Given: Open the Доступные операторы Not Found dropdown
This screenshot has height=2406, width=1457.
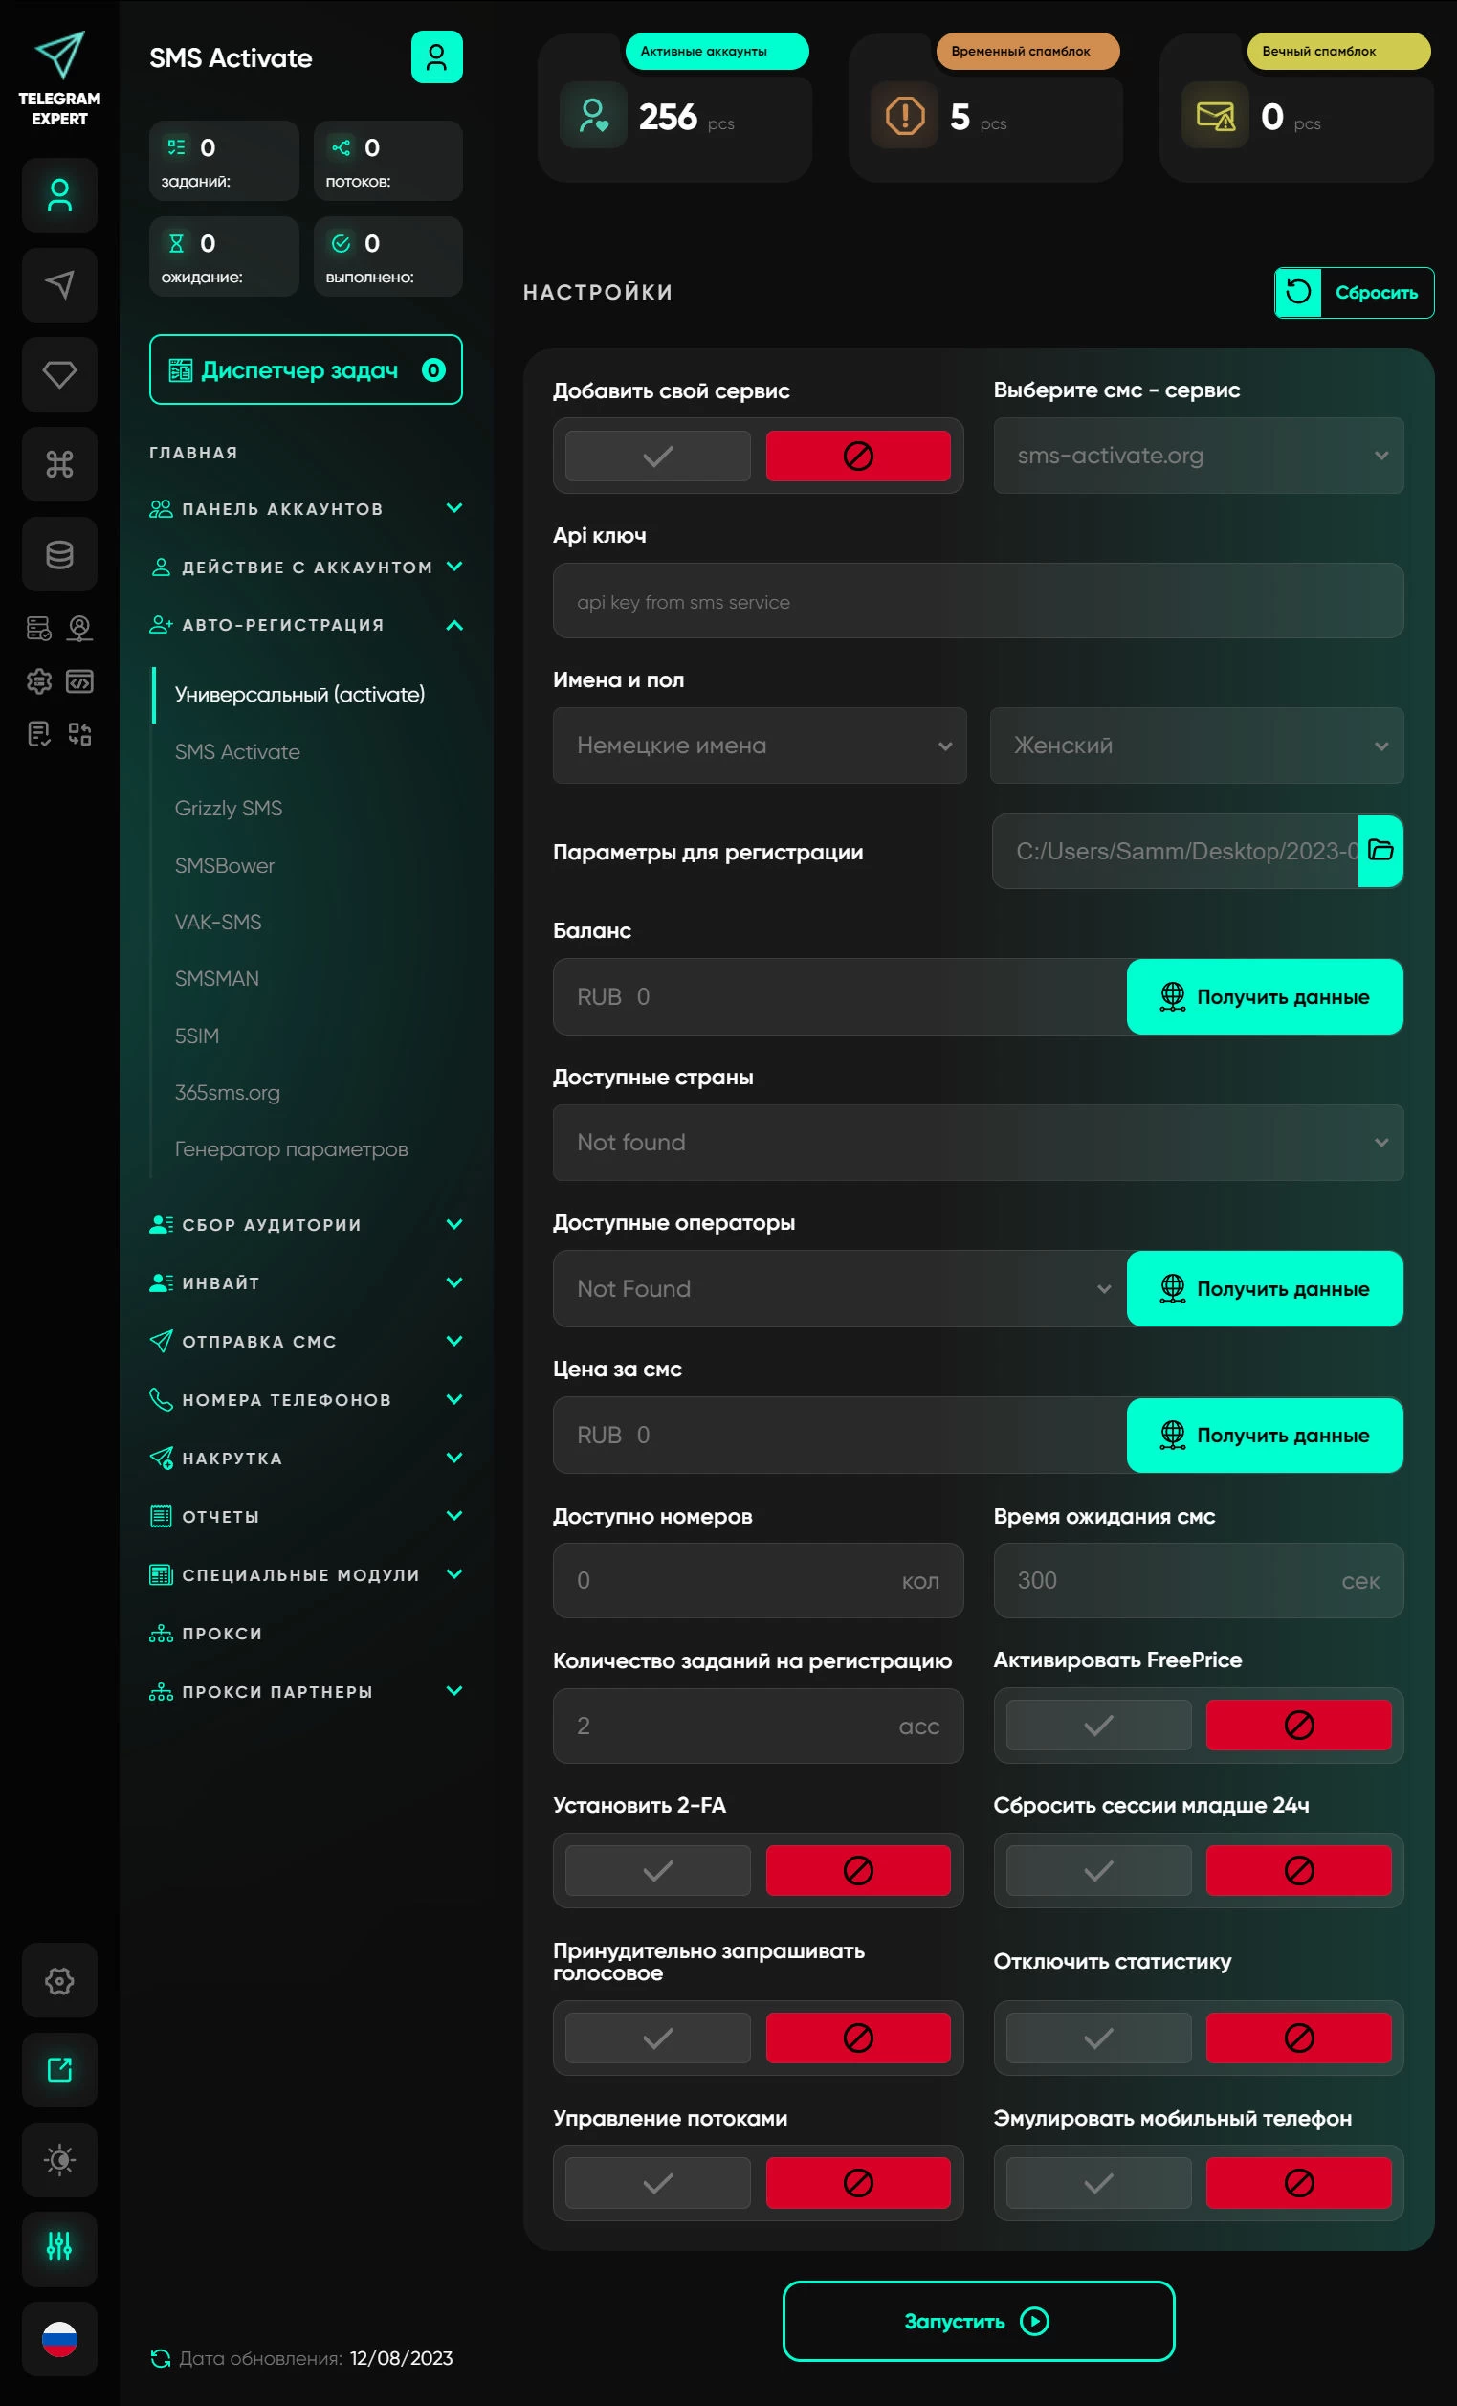Looking at the screenshot, I should (x=840, y=1289).
